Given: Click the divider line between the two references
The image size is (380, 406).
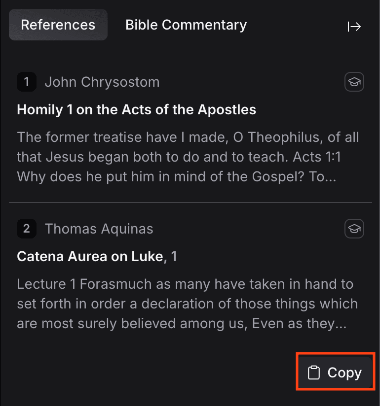Looking at the screenshot, I should (190, 203).
